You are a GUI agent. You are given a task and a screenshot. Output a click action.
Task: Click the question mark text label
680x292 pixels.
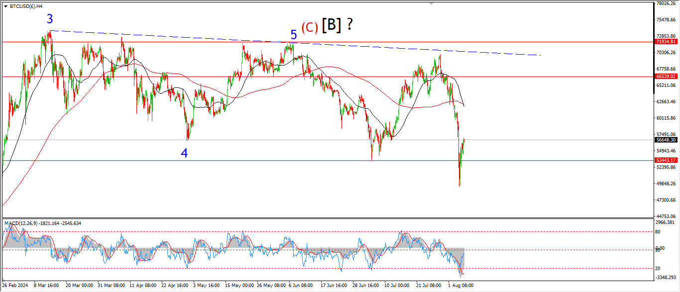click(x=350, y=24)
